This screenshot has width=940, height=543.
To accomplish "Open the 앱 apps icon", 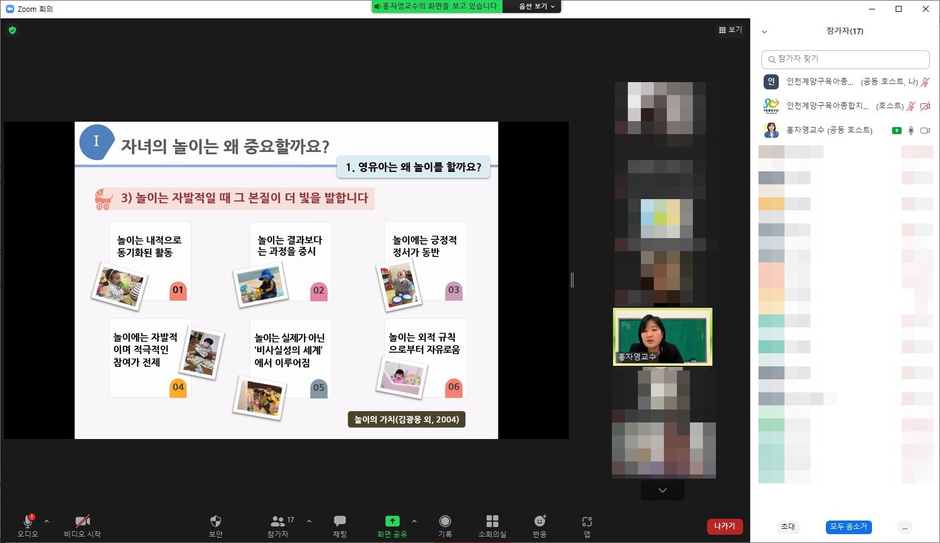I will [586, 521].
